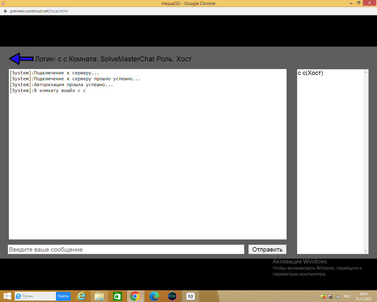Viewport: 377px width, 302px height.
Task: Open the Adobe app taskbar icon
Action: [x=190, y=296]
